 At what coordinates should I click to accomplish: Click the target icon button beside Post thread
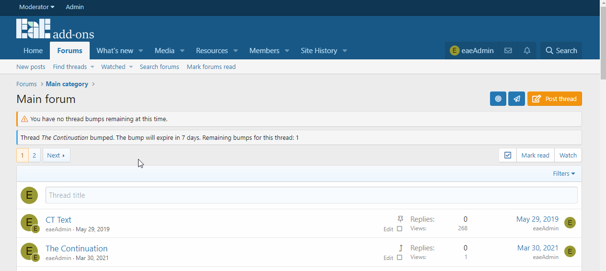point(498,99)
